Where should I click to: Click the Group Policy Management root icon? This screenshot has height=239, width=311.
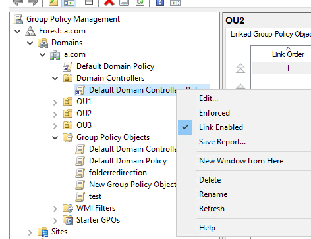click(18, 19)
